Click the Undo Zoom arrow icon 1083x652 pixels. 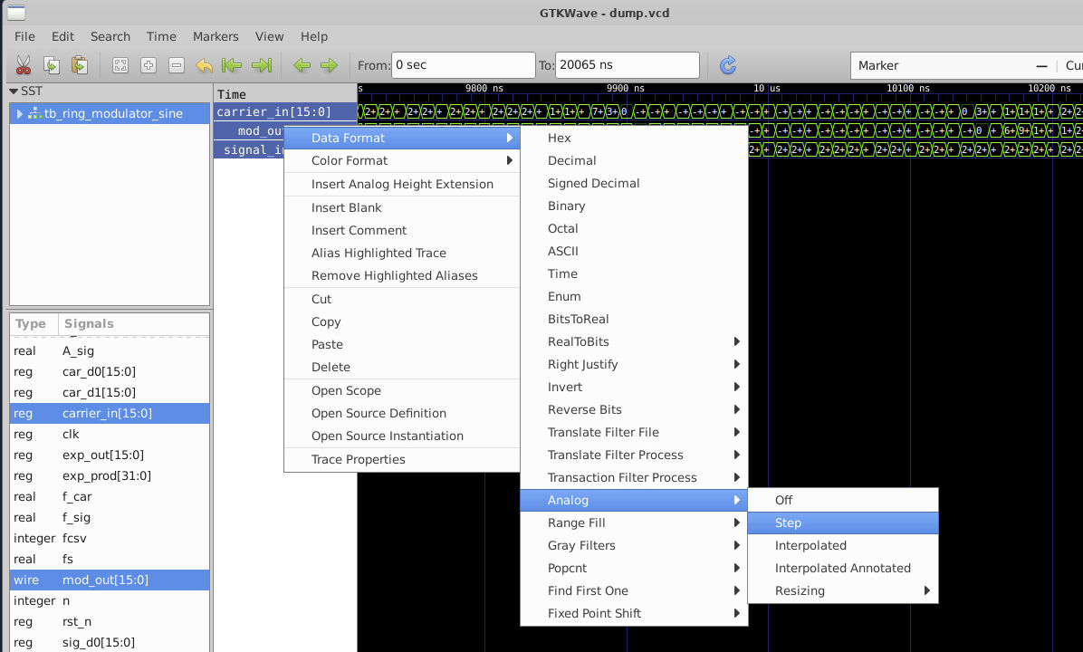[205, 65]
